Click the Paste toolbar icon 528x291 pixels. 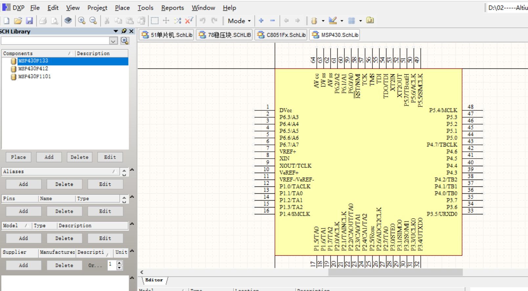tap(130, 21)
